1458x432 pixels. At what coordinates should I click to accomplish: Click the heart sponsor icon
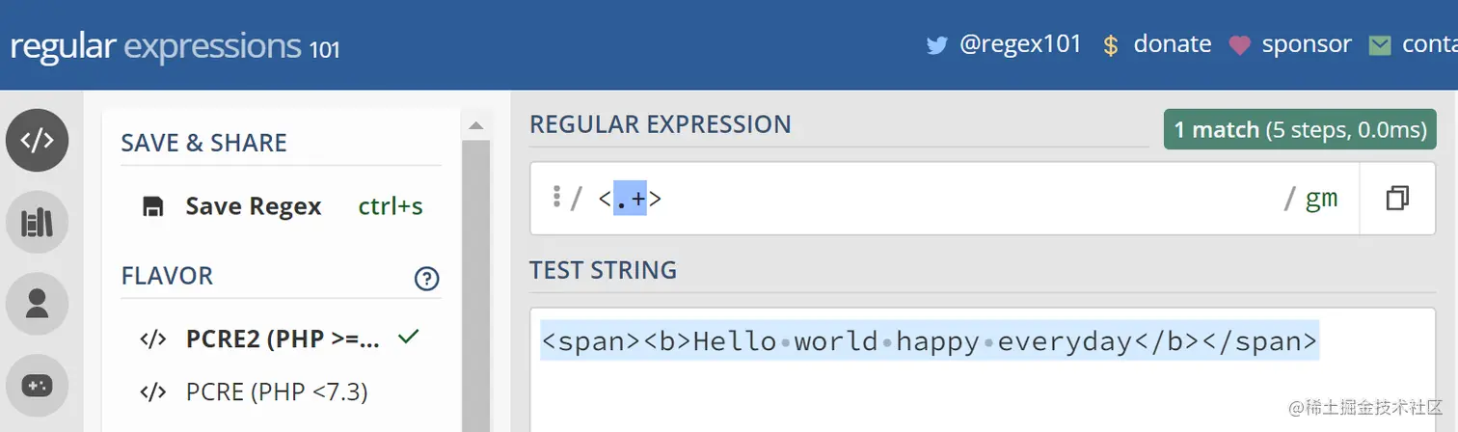click(x=1239, y=45)
